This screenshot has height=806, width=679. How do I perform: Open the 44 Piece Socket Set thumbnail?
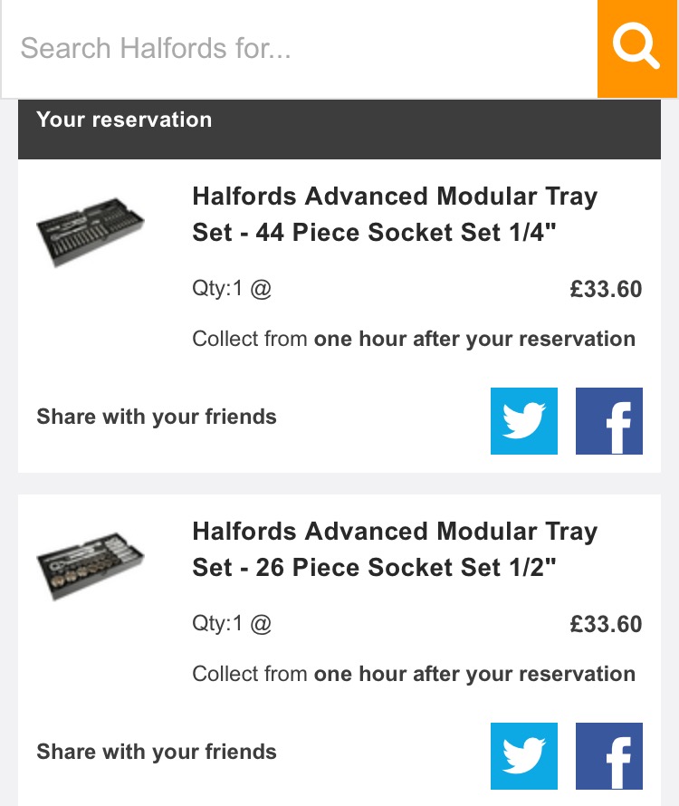(x=91, y=233)
